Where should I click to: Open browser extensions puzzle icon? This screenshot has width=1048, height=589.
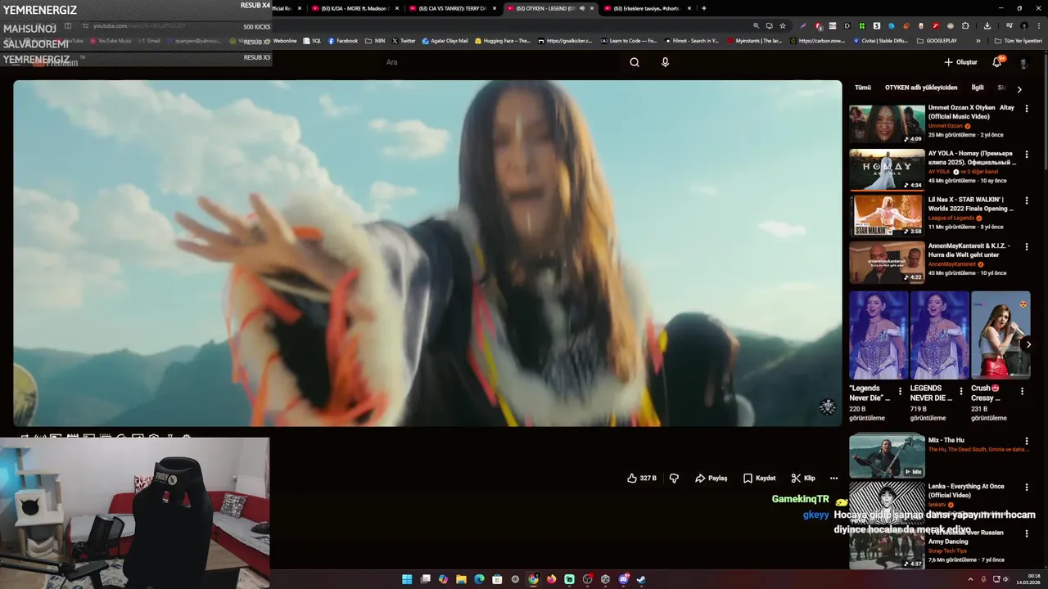pos(965,25)
